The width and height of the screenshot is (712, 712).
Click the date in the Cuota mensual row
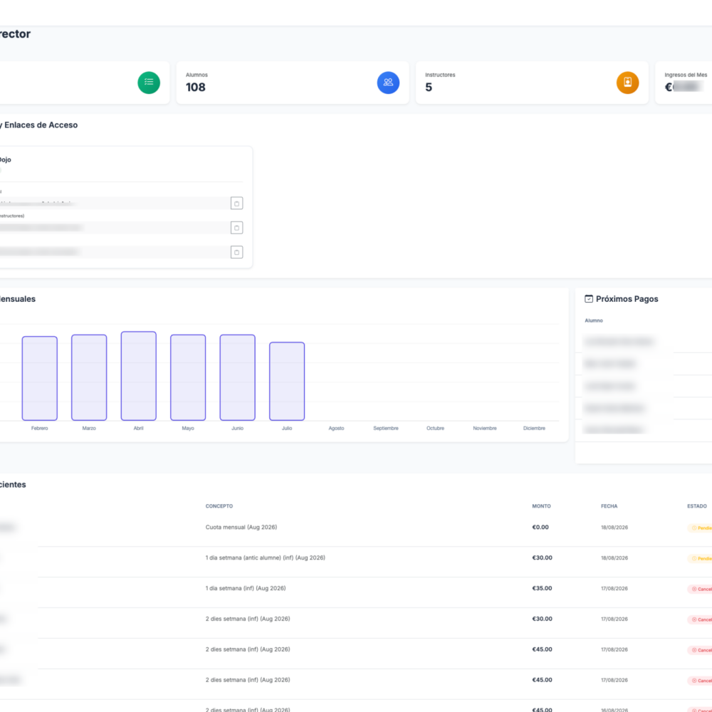click(614, 528)
